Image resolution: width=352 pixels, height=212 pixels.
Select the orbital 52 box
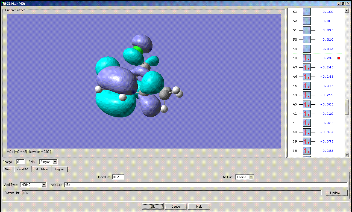(307, 21)
